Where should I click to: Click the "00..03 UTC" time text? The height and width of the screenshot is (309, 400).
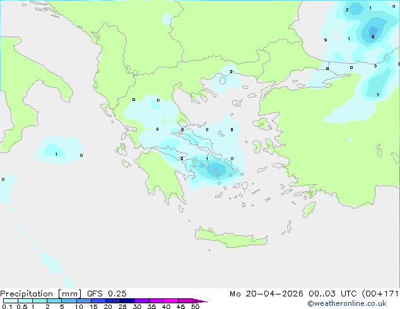[x=332, y=294]
